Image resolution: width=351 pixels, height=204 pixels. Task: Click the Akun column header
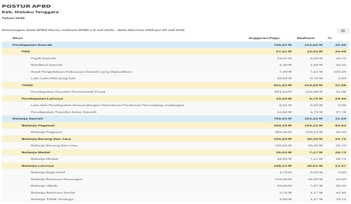[x=18, y=38]
